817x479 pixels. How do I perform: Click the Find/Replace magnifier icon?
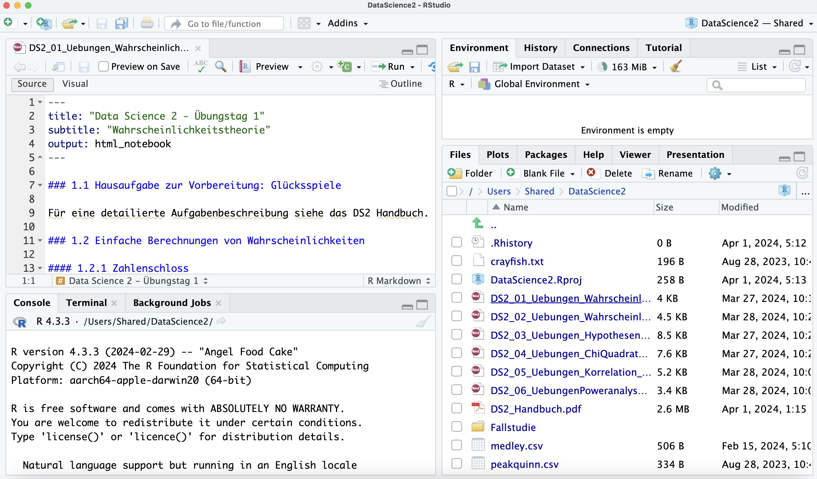221,66
